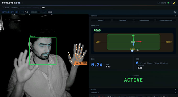The image size is (178, 97).
Task: Click the green axis dot in head pose
Action: 133,36
